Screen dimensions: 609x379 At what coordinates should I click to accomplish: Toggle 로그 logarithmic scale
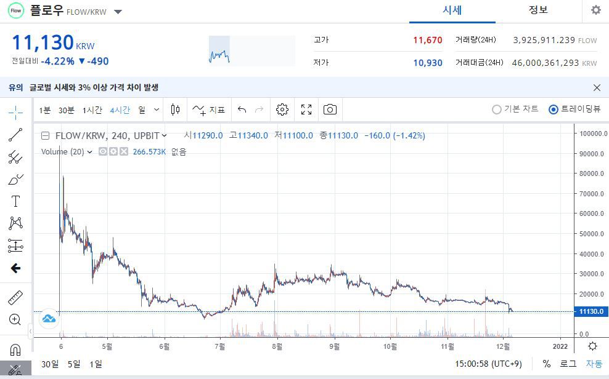568,364
